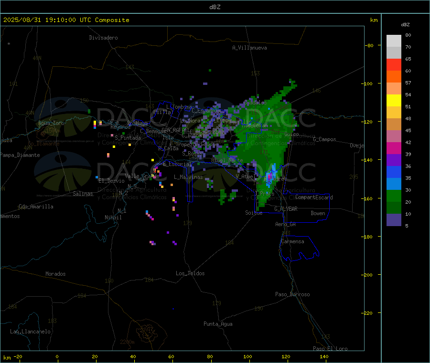430x363 pixels.
Task: Click the '-80' km vertical axis tick
Action: [x=369, y=45]
